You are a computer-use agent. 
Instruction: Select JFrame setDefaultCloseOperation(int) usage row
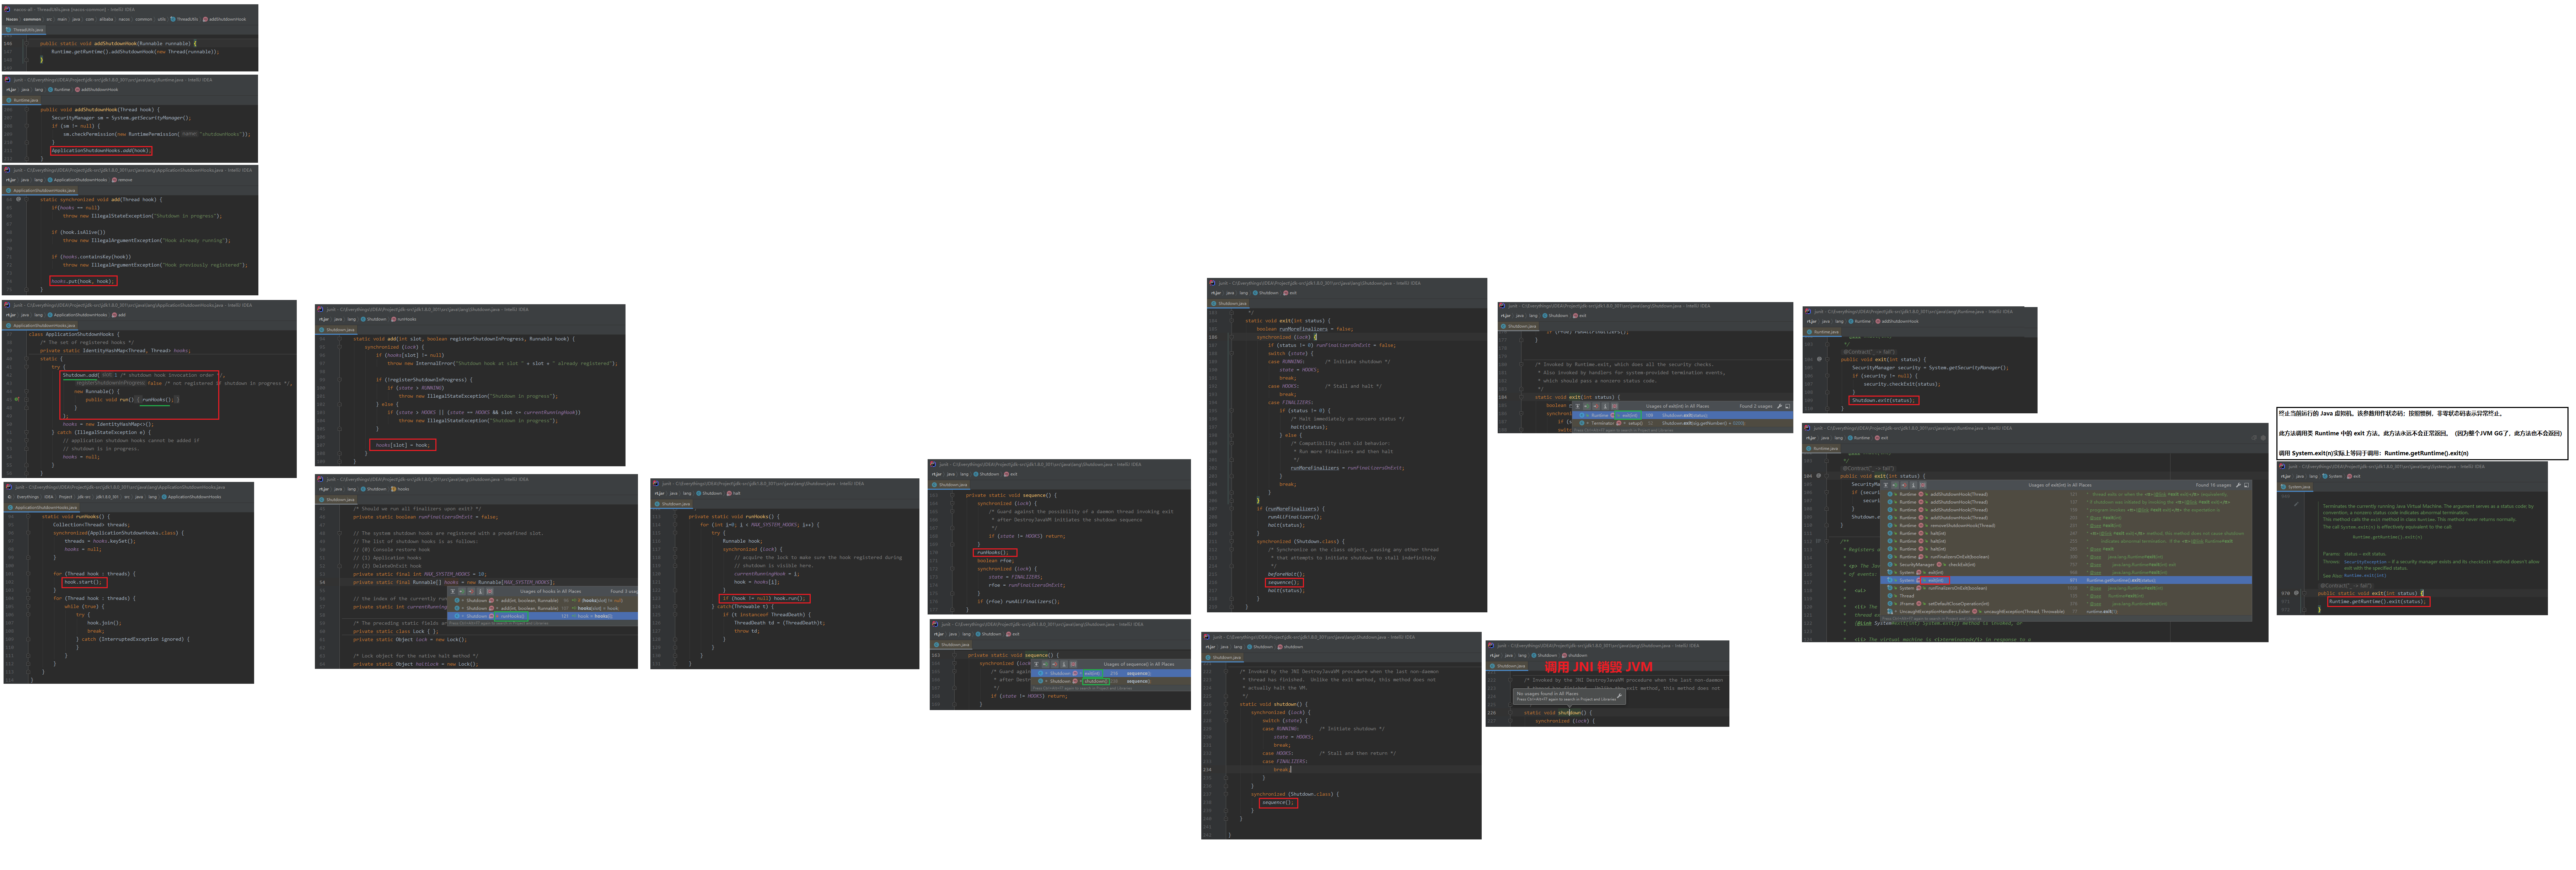(x=2066, y=604)
